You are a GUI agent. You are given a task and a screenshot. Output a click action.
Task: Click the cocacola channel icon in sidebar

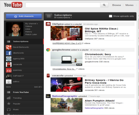coord(9,64)
